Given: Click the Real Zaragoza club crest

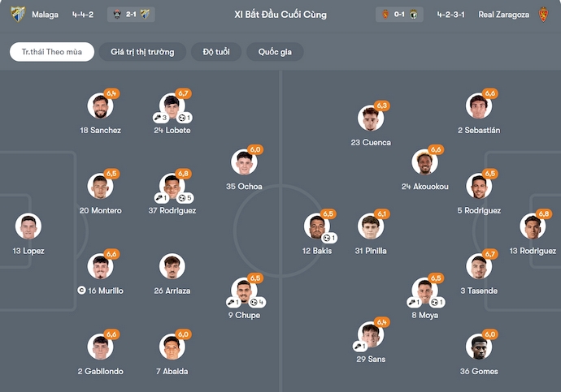Looking at the screenshot, I should click(544, 15).
